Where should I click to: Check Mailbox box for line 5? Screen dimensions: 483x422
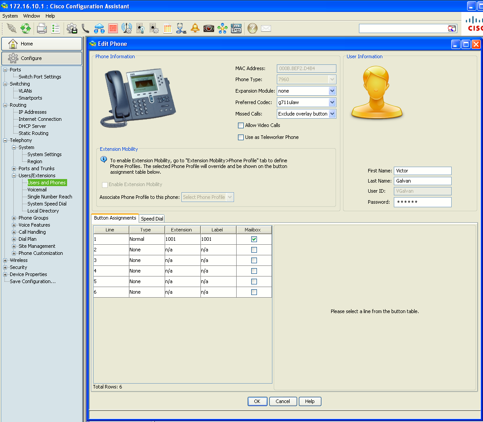coord(254,282)
